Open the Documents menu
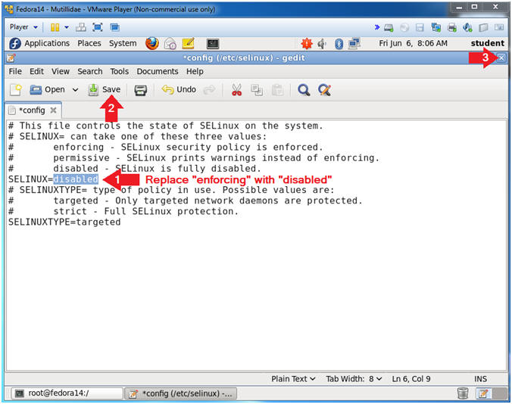This screenshot has width=512, height=404. 158,71
